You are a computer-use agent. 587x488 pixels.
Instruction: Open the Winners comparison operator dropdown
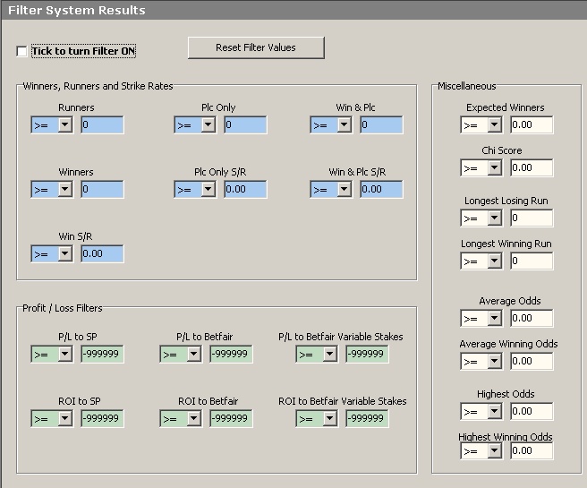52,190
